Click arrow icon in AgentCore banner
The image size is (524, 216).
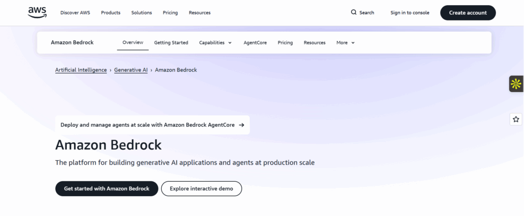242,125
